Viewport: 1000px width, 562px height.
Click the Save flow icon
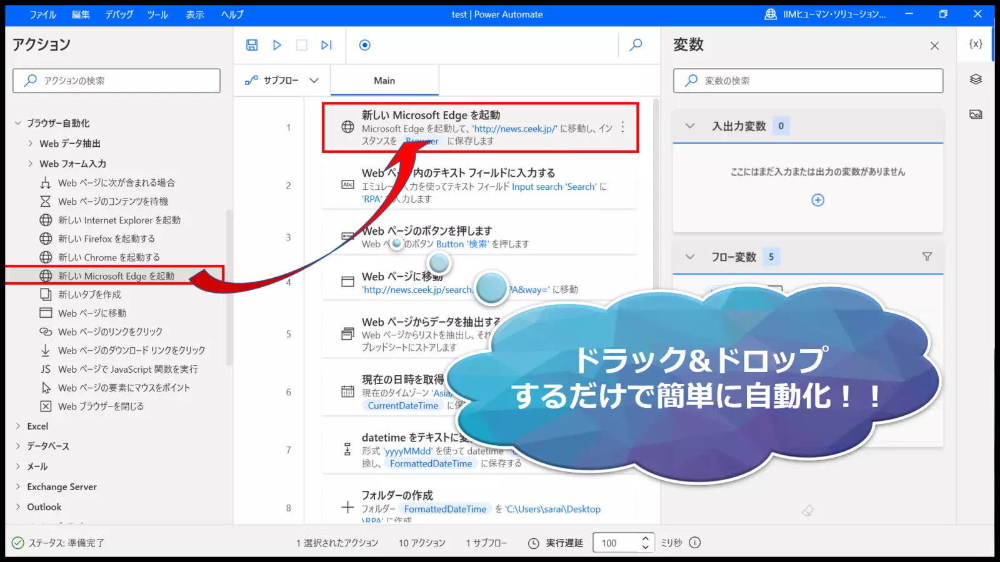coord(252,45)
